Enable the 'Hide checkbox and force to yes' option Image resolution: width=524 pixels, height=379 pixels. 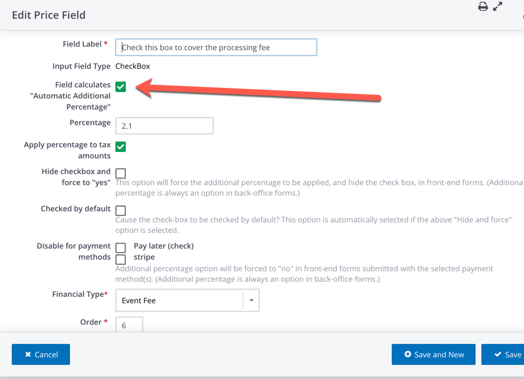click(121, 173)
